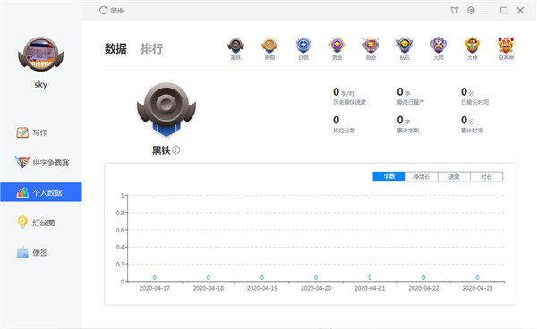The image size is (537, 329).
Task: Click the 黄金 gold star rank badge
Action: 337,49
